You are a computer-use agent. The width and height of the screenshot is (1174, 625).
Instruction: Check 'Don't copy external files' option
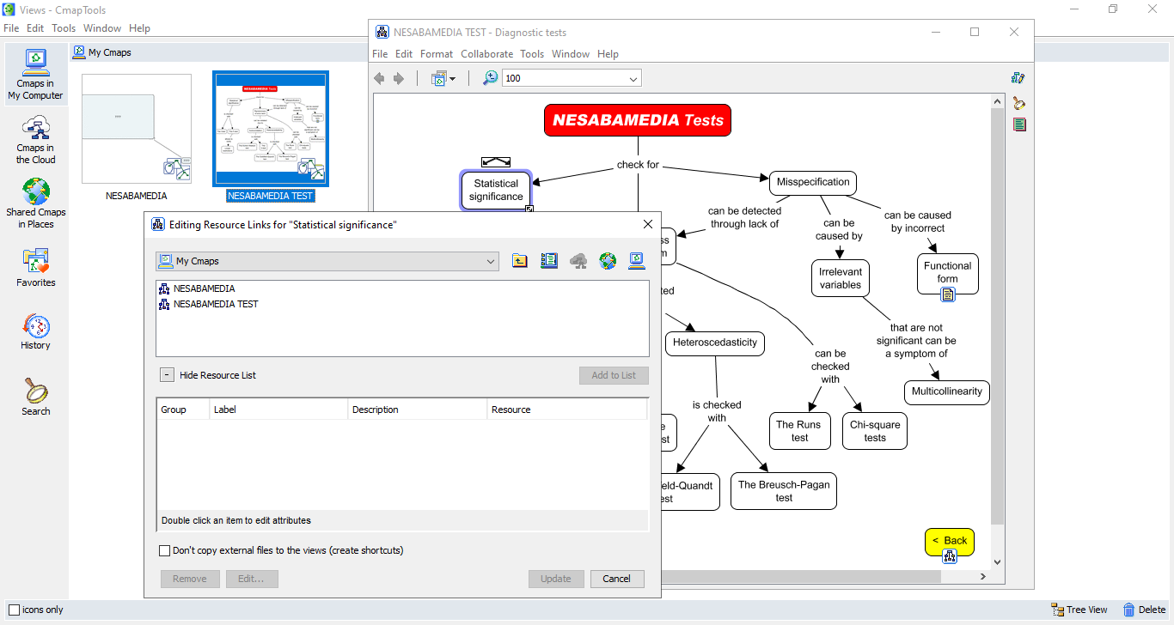click(x=165, y=550)
